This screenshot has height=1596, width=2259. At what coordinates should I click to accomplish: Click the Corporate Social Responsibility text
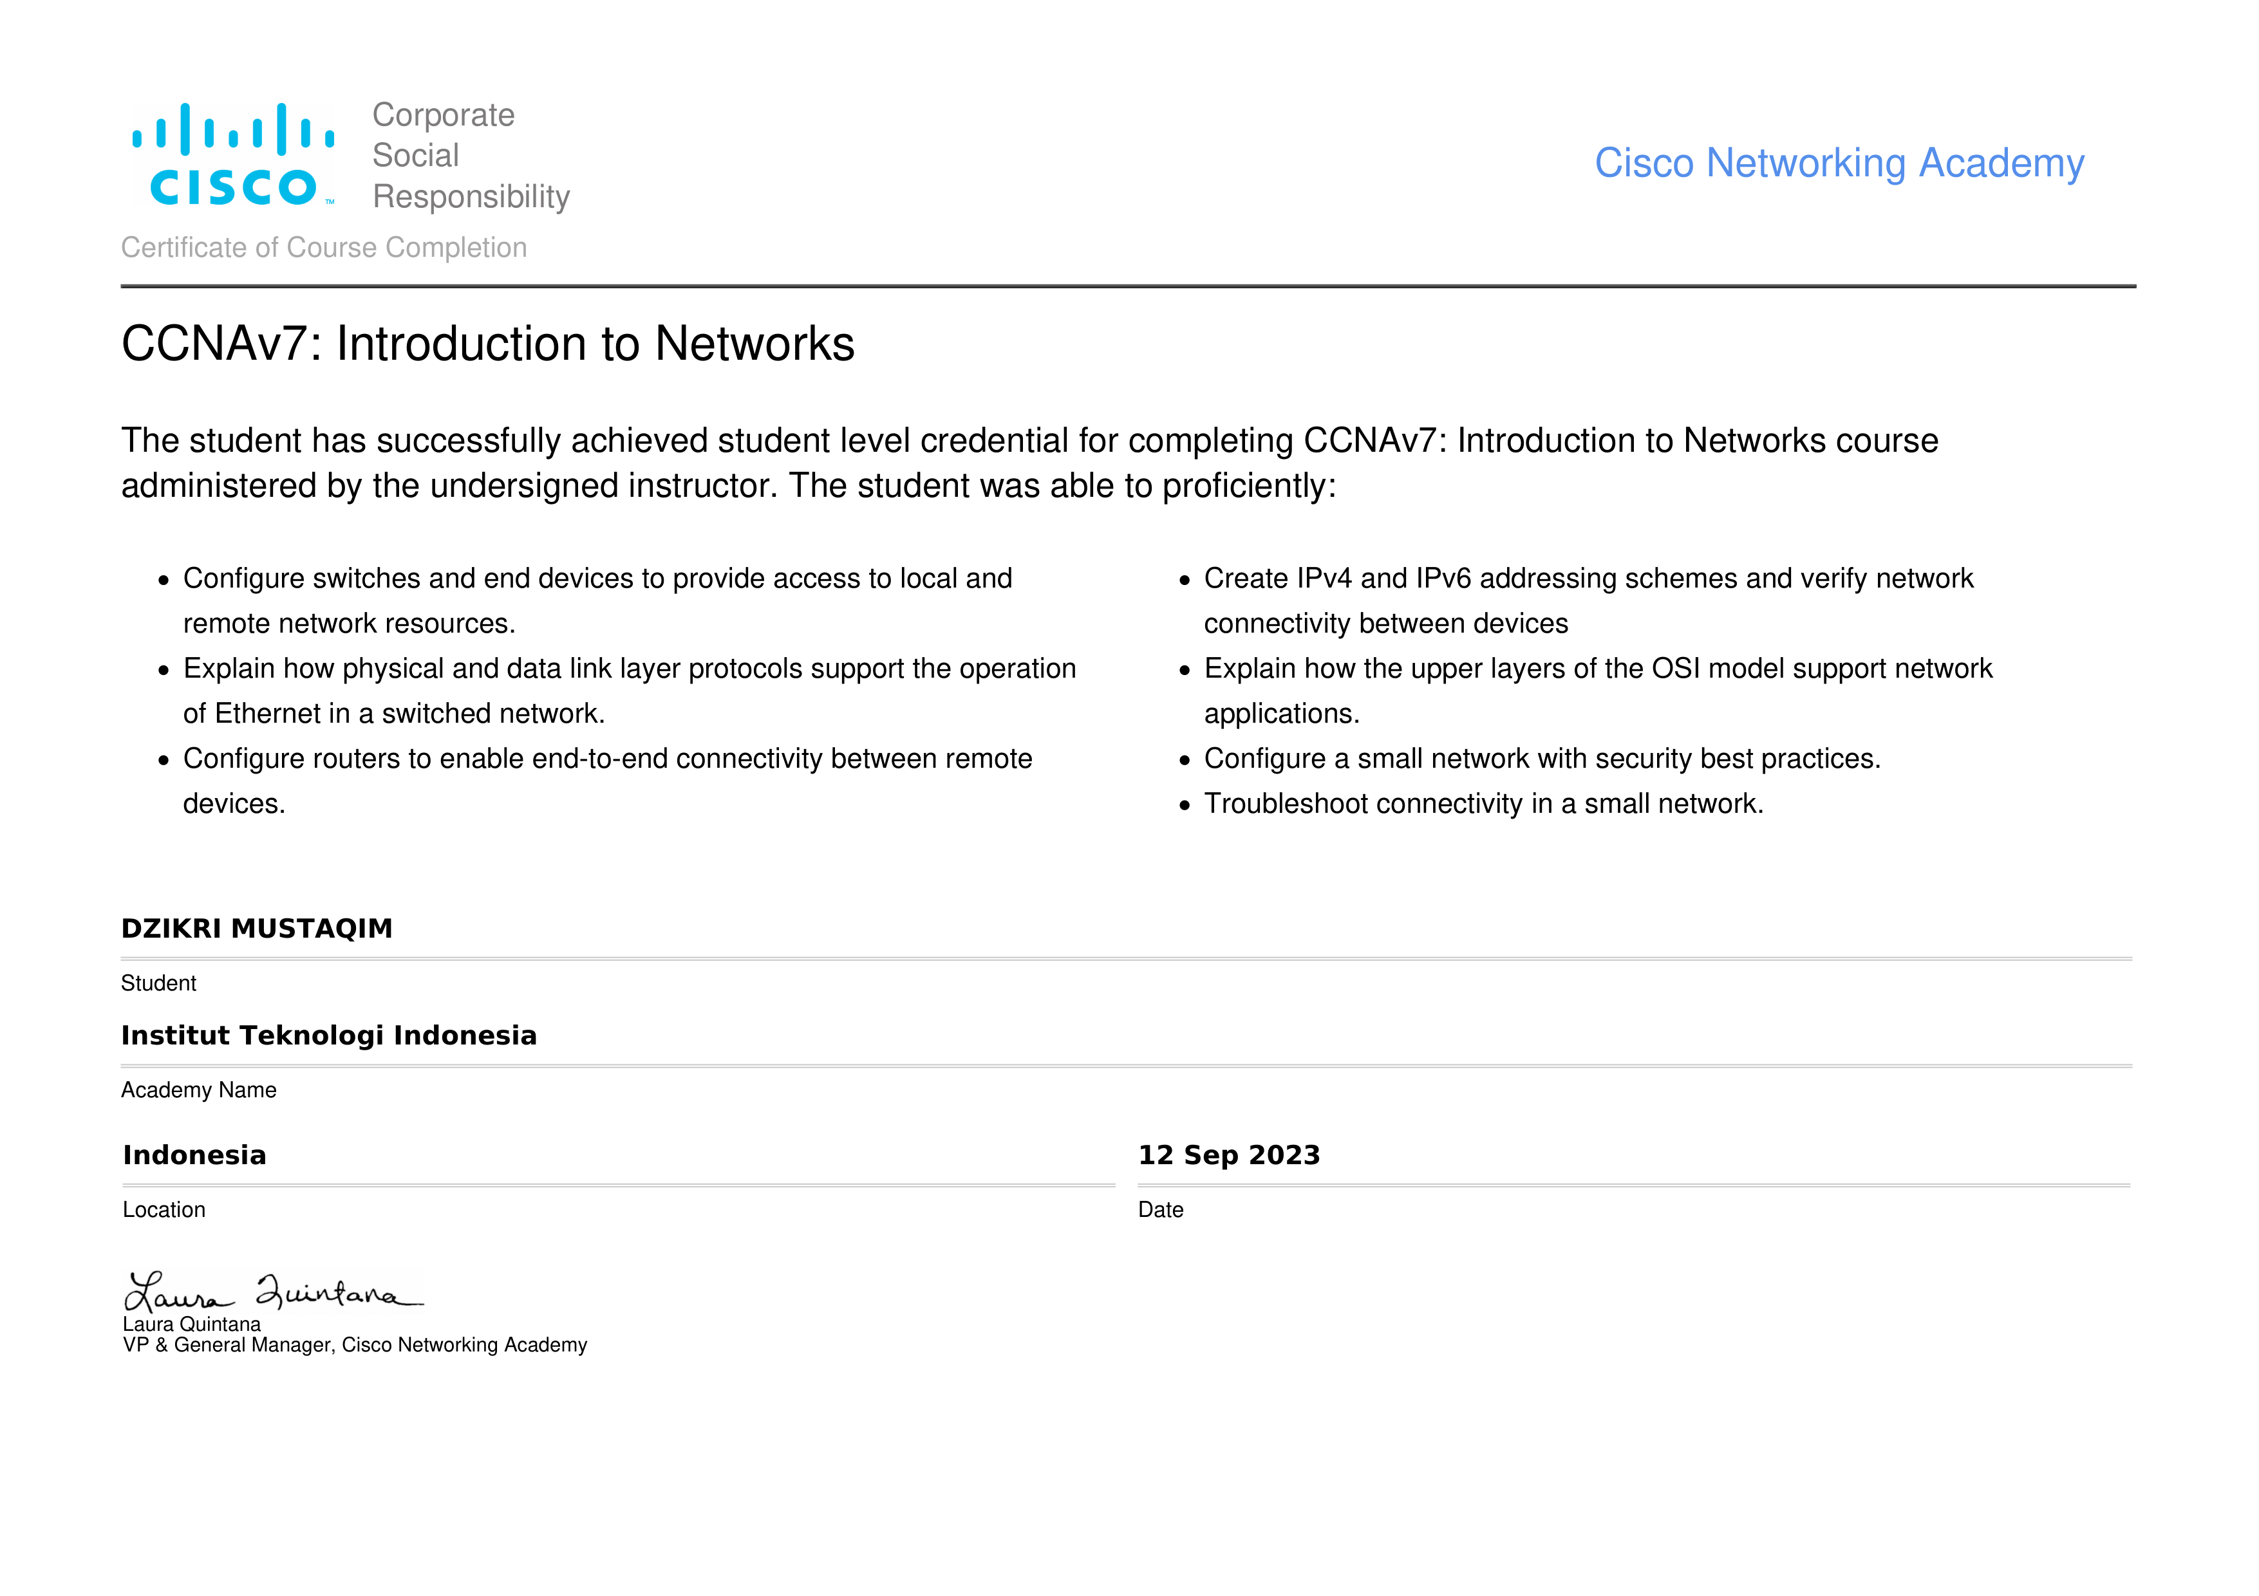coord(471,155)
